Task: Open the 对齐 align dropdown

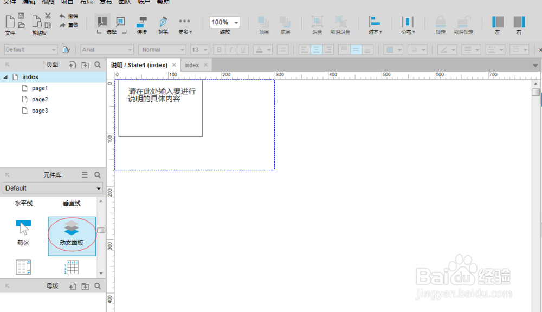Action: pos(375,25)
